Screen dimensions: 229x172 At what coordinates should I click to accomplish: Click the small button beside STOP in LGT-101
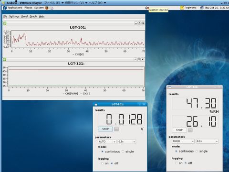[x=116, y=129]
